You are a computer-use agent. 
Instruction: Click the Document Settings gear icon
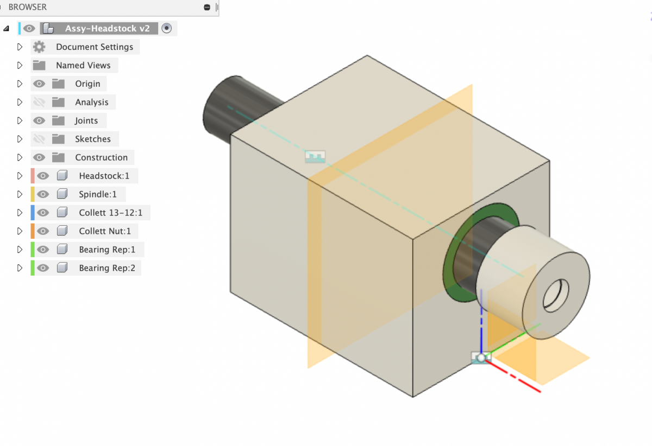tap(39, 47)
